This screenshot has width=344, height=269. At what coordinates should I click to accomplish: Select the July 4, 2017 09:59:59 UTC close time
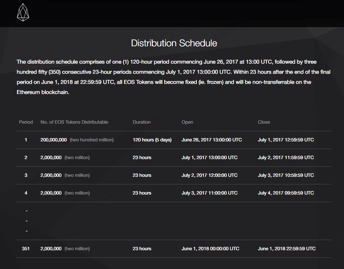point(286,193)
